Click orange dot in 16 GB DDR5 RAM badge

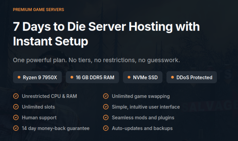[72, 77]
